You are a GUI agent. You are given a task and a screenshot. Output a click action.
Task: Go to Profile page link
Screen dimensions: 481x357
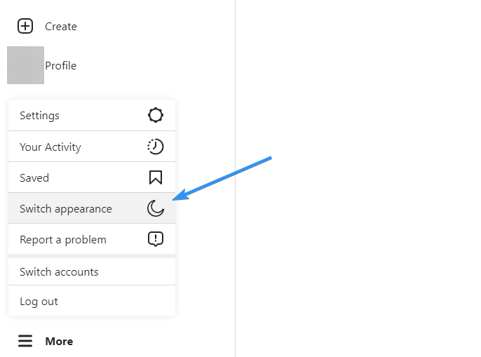tap(60, 65)
